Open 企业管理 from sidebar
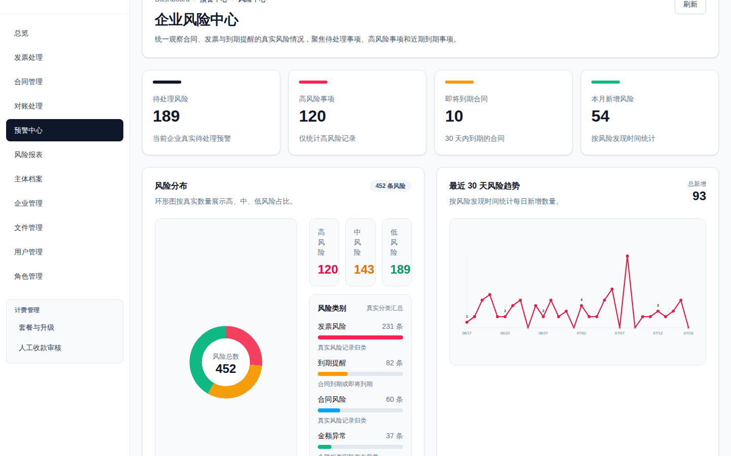 [64, 203]
